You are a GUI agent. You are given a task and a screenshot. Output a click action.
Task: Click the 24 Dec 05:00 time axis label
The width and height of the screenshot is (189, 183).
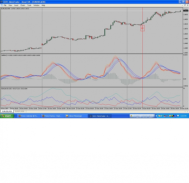tap(14, 109)
